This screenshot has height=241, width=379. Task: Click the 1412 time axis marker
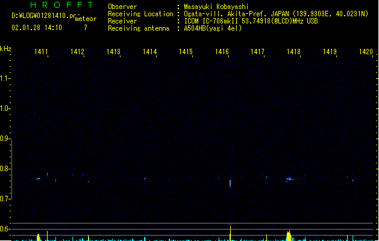point(77,52)
